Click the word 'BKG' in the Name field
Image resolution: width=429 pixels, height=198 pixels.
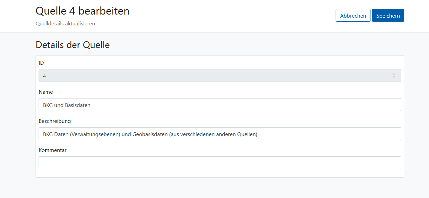click(x=48, y=105)
